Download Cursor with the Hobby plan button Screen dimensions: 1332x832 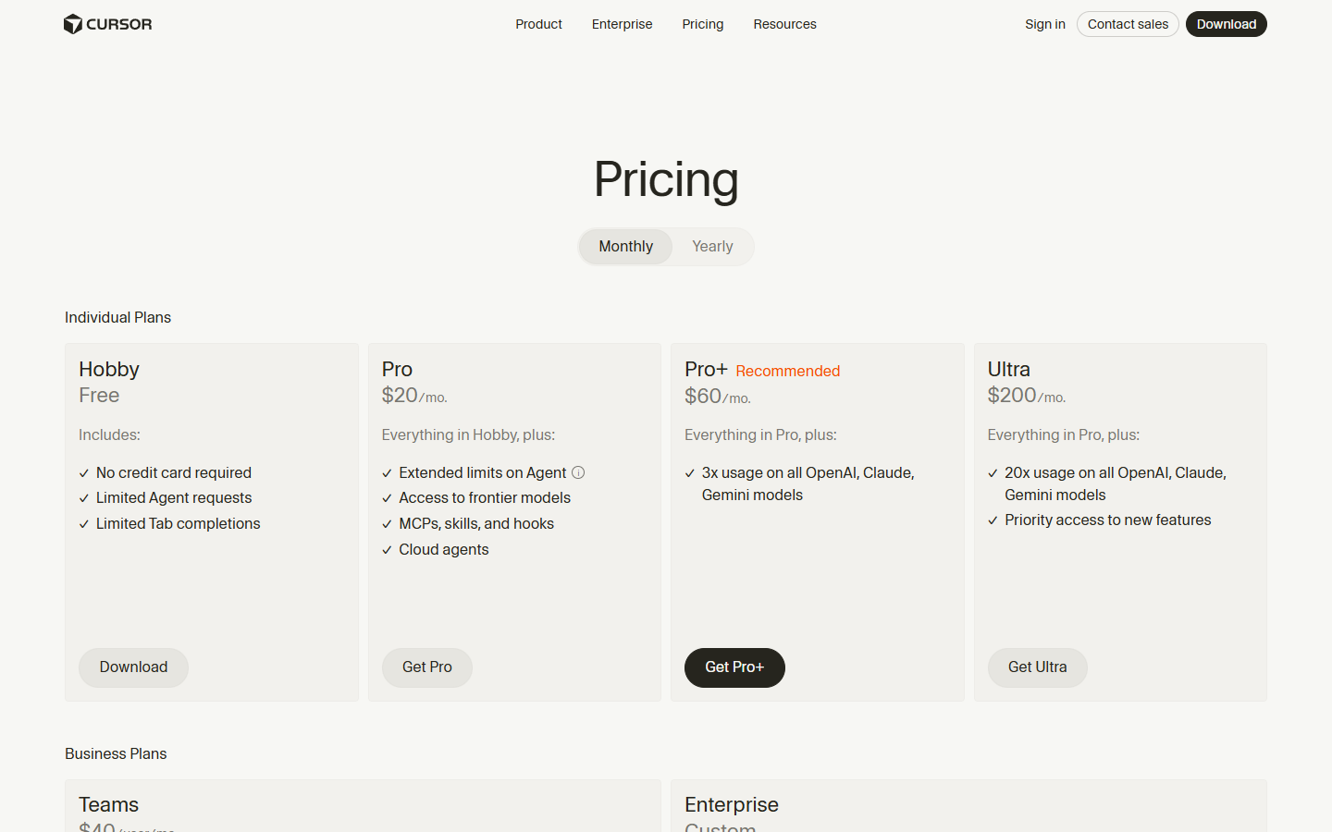[x=133, y=667]
